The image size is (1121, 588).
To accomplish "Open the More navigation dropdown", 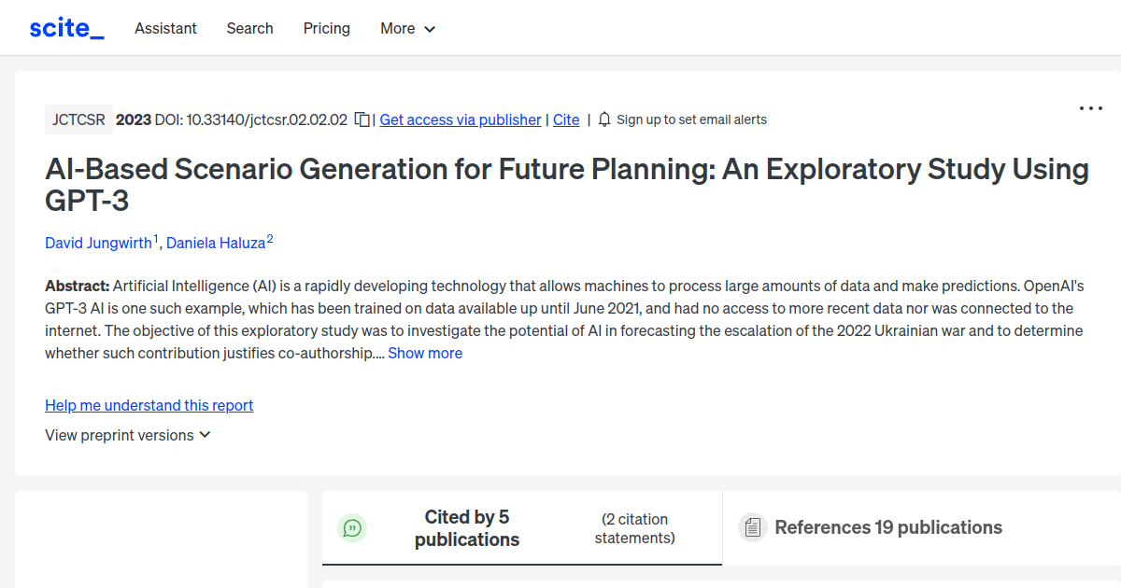I will pyautogui.click(x=407, y=28).
